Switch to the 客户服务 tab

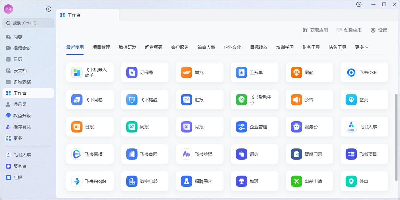click(x=180, y=47)
